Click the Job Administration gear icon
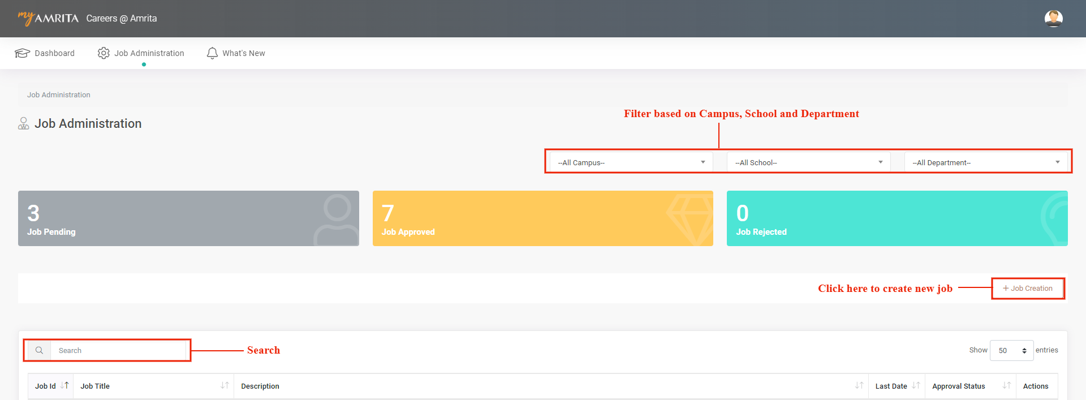Viewport: 1086px width, 400px height. [x=104, y=53]
